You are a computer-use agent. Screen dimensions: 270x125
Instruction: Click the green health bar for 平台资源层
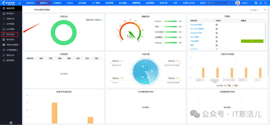[x=252, y=41]
